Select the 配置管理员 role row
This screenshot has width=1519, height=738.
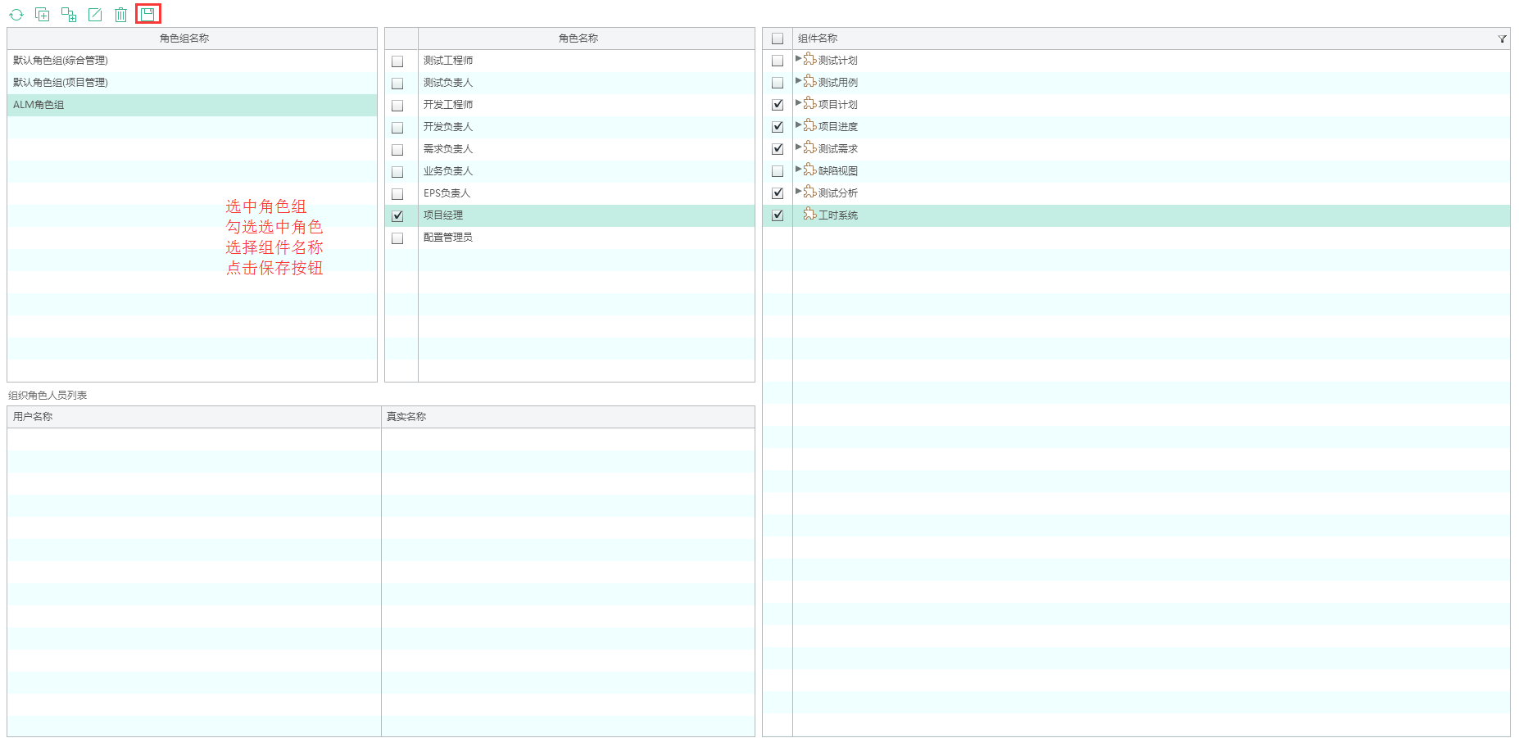[x=448, y=238]
